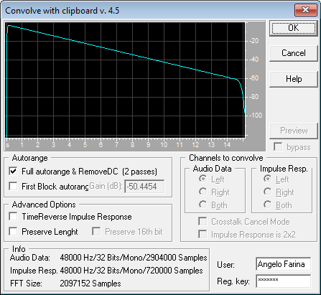Select Audio Data Both radio button
321x295 pixels.
point(203,205)
